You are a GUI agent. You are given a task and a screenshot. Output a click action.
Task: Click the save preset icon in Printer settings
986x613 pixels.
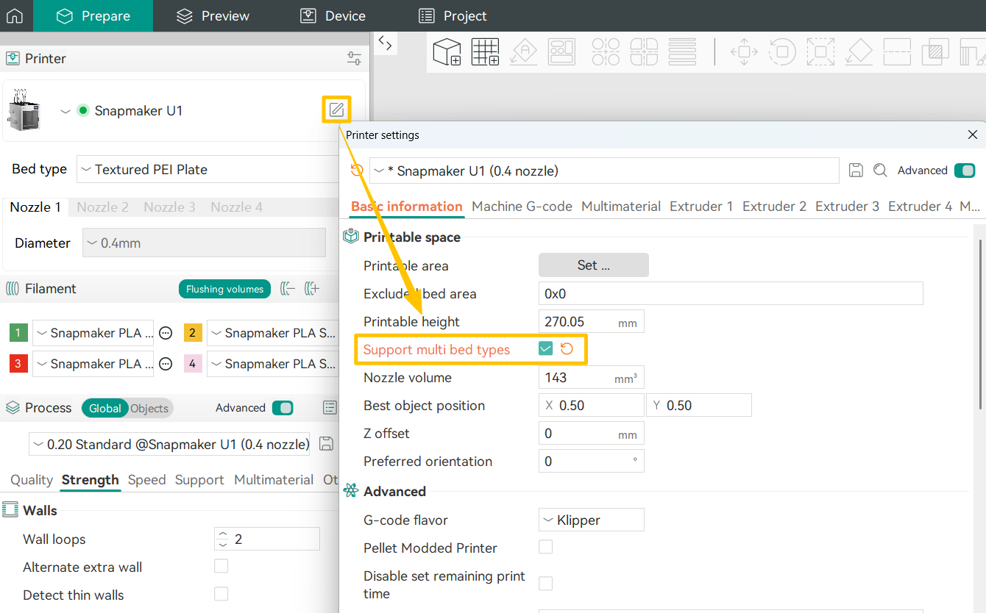856,171
